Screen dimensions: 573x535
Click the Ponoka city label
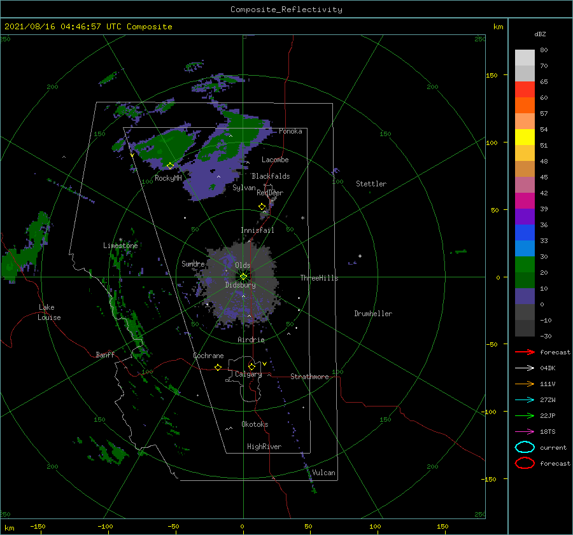click(290, 131)
